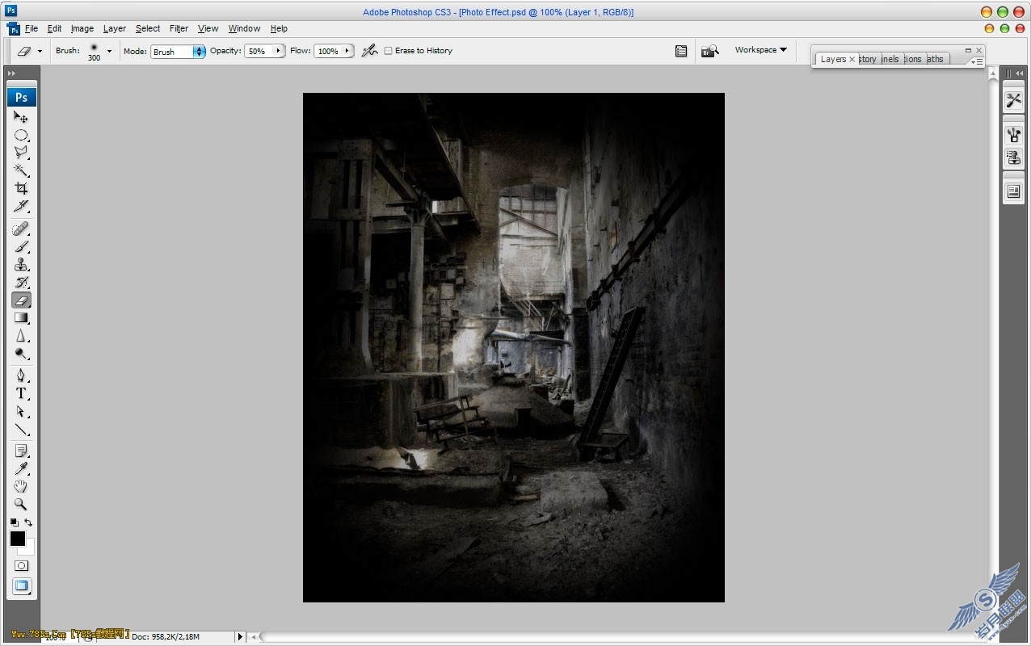1031x646 pixels.
Task: Click the foreground black color swatch
Action: coord(18,539)
